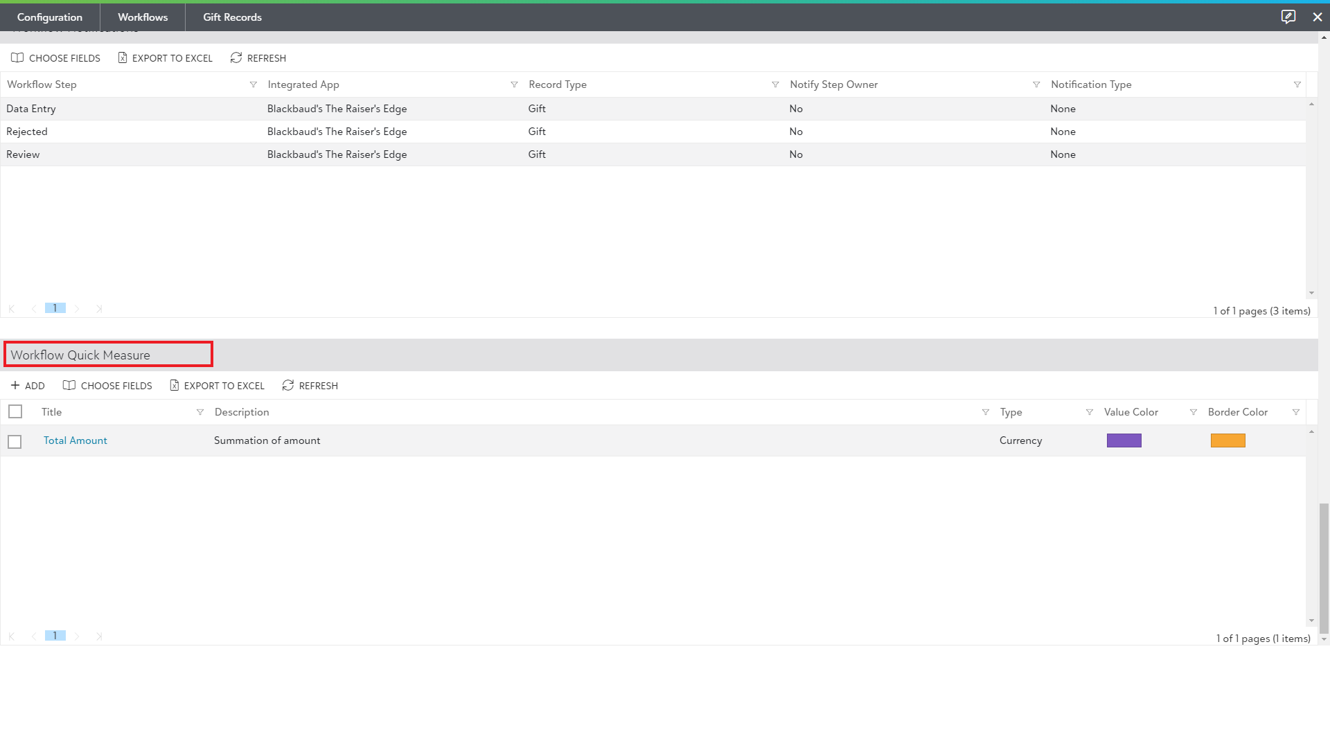Screen dimensions: 1330x748
Task: Choose fields for Quick Measure grid
Action: coord(107,386)
